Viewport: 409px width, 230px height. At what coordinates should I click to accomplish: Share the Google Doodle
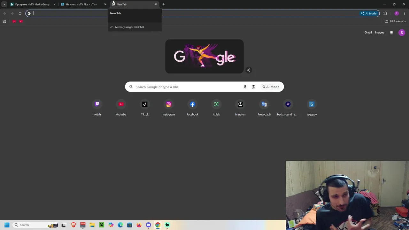[x=249, y=70]
